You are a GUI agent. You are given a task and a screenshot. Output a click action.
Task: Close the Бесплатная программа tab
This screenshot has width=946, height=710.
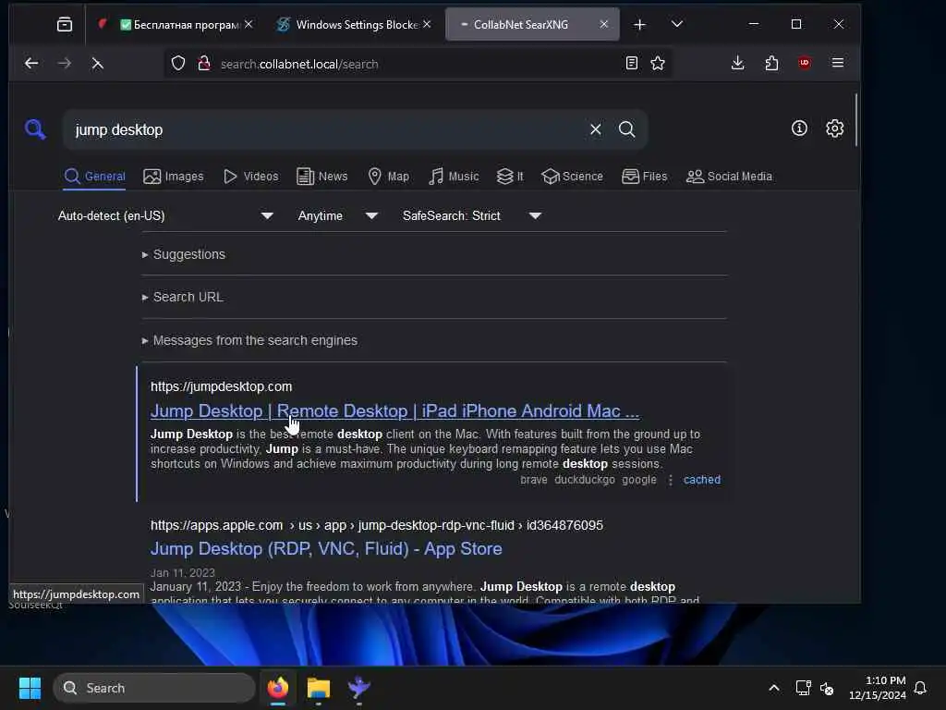tap(249, 24)
